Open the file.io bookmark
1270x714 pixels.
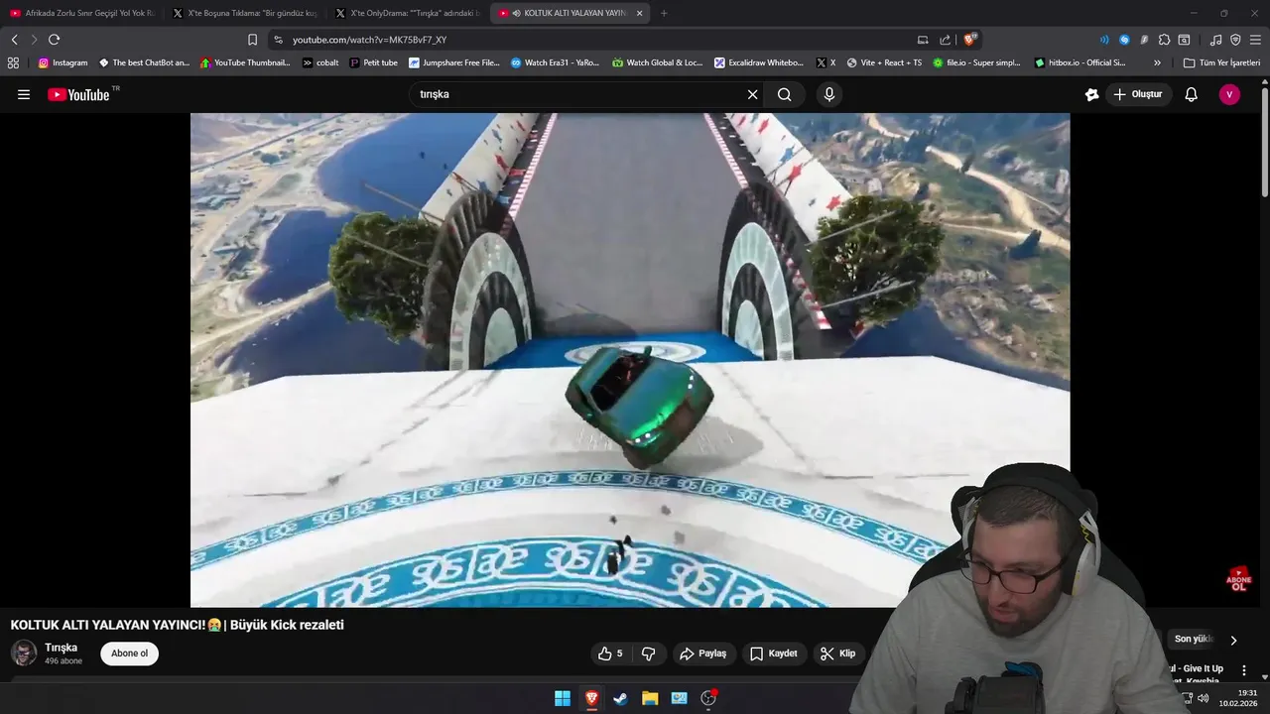(x=976, y=62)
